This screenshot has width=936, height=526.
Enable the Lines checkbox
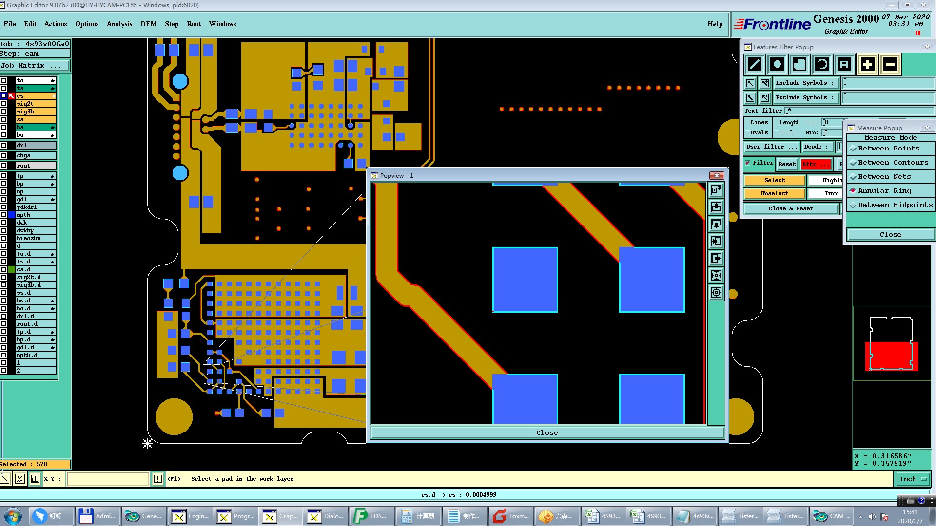[748, 123]
